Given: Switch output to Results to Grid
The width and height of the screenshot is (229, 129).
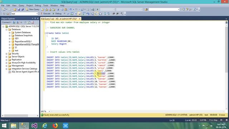Looking at the screenshot, I should coord(96,14).
